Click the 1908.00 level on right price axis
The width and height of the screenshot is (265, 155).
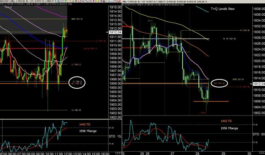coord(259,96)
